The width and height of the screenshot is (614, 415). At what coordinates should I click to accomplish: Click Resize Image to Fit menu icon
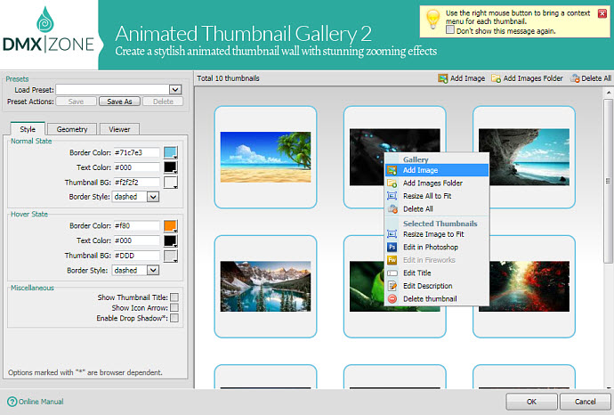pos(392,234)
